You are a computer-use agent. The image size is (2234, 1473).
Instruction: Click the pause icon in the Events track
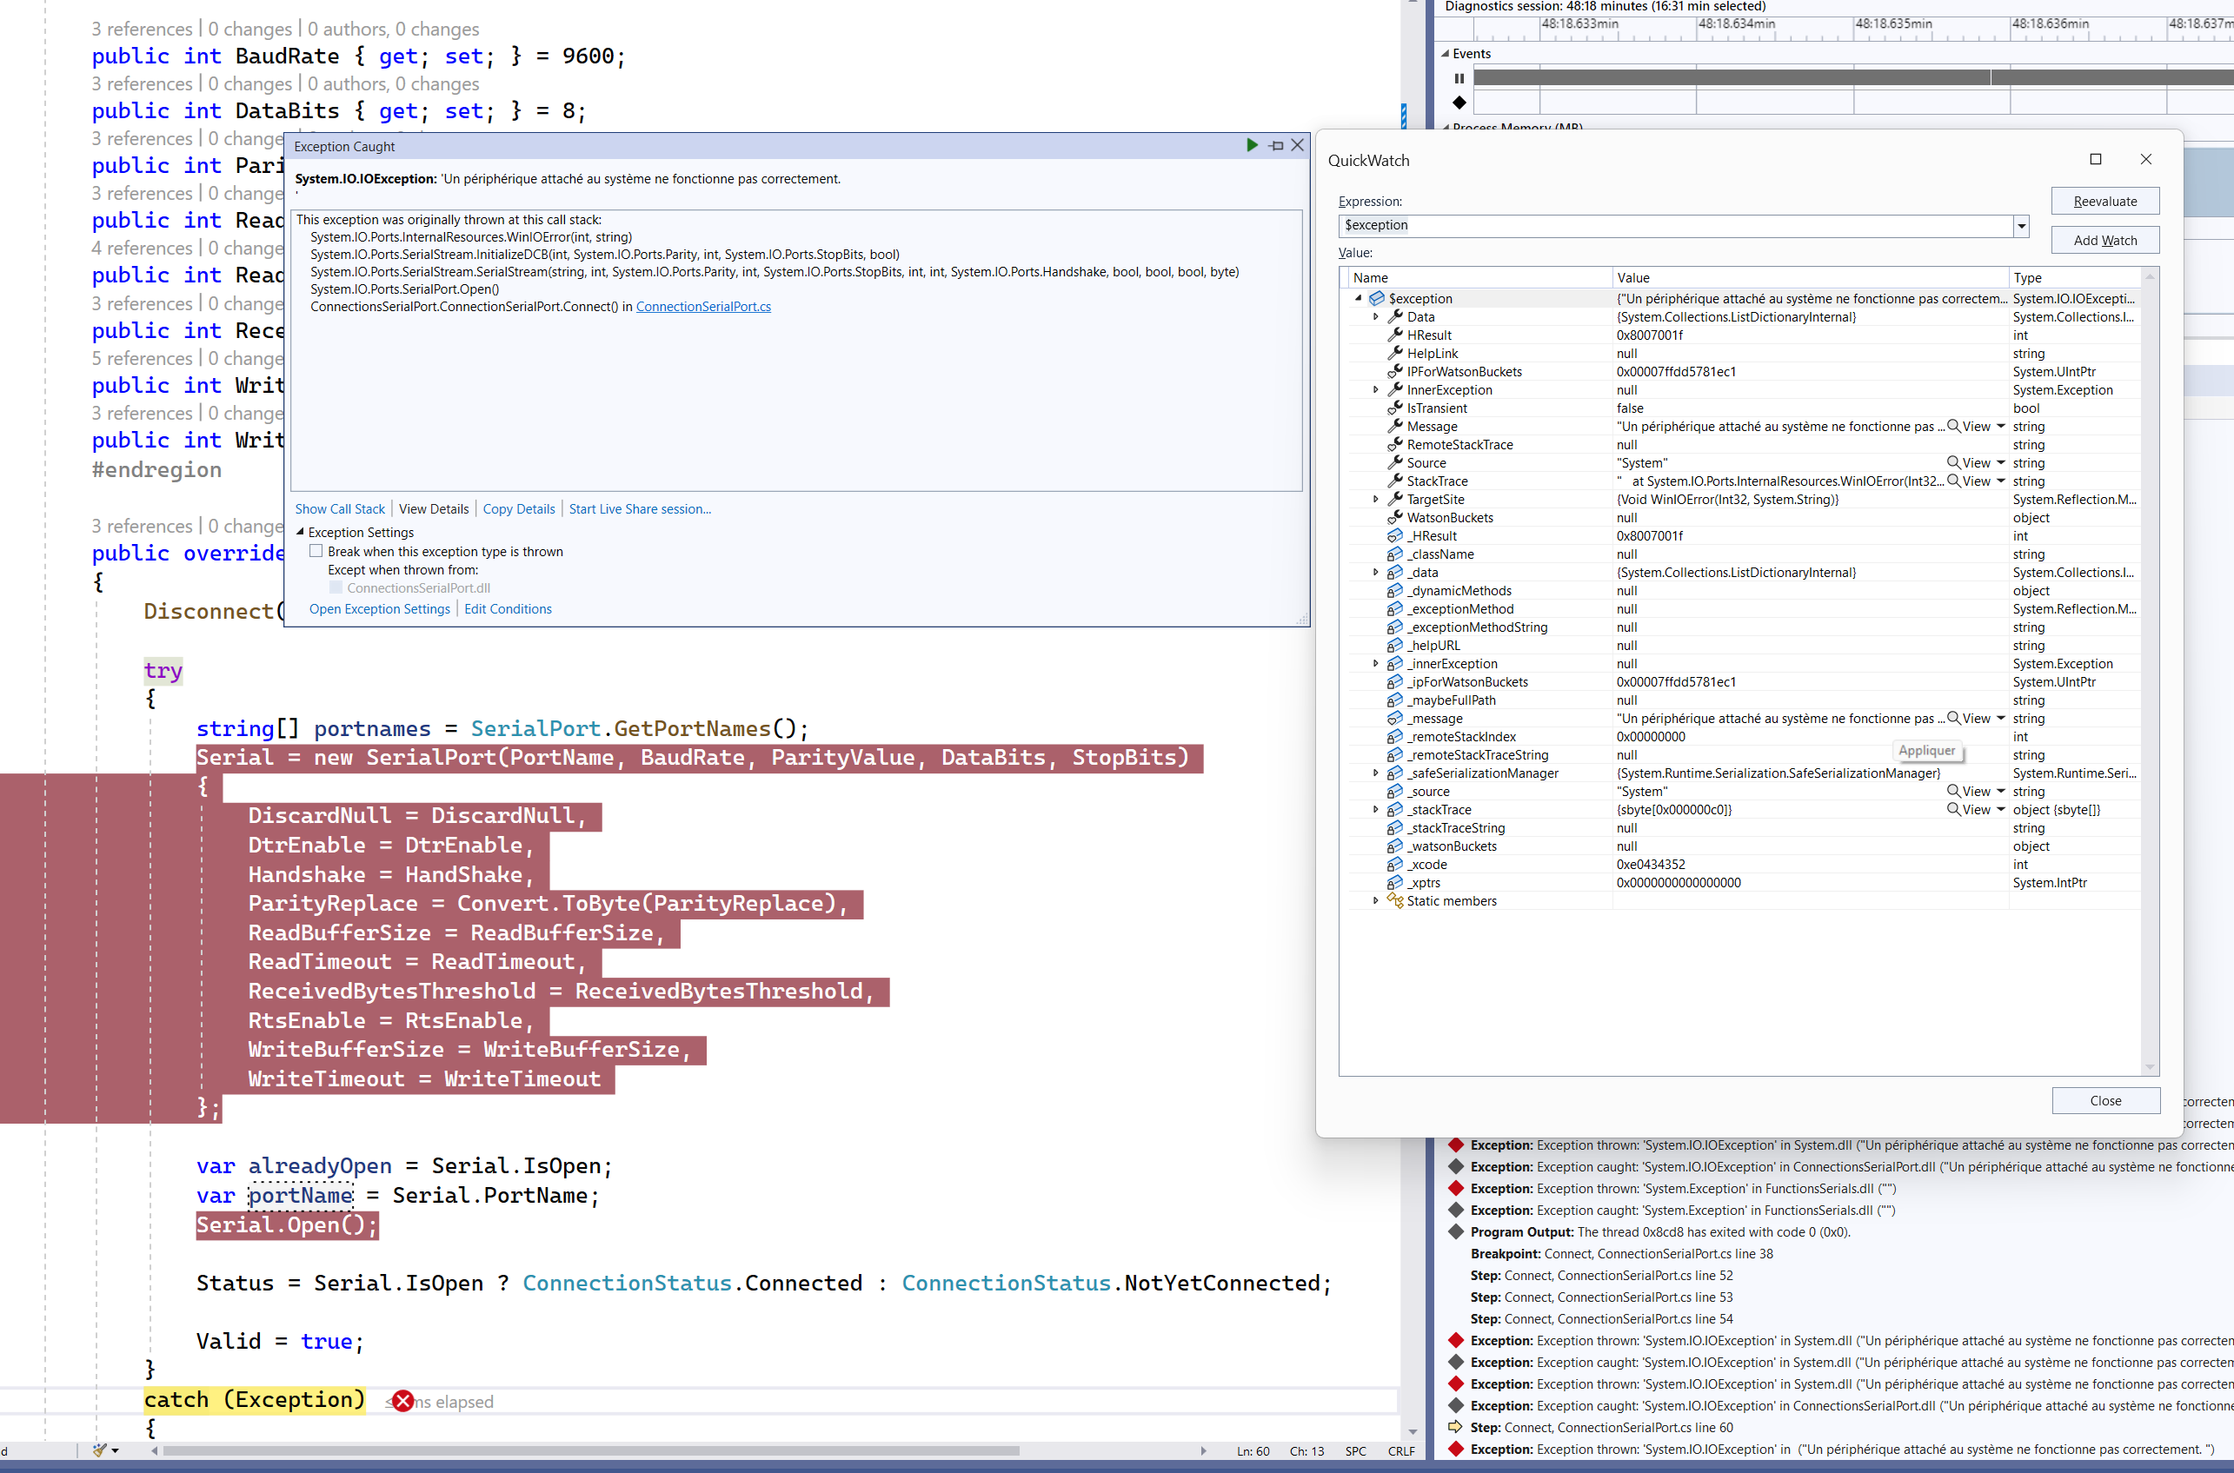point(1459,79)
